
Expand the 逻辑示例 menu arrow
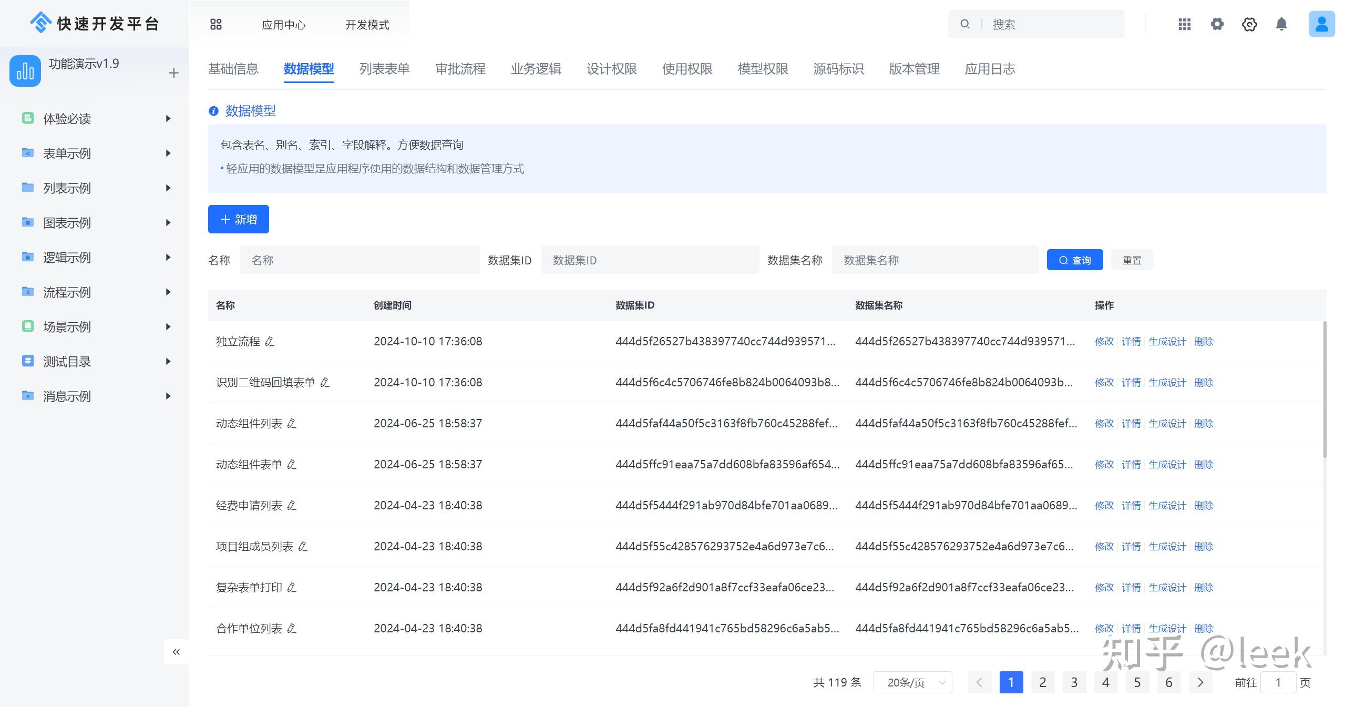(x=168, y=258)
